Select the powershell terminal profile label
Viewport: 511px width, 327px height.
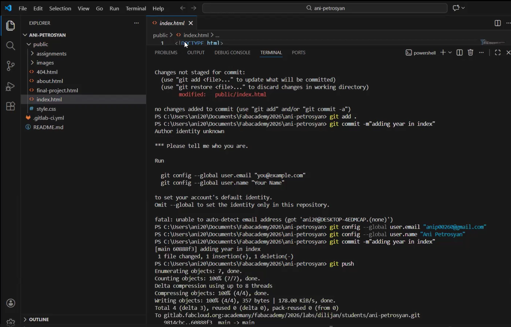pos(421,52)
